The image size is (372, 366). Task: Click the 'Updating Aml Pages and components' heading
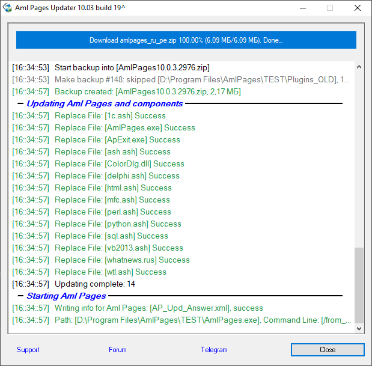[x=105, y=103]
